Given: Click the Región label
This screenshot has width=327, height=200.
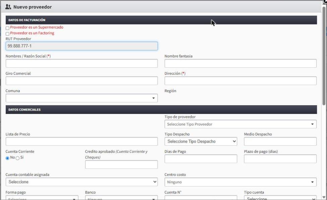Looking at the screenshot, I should [170, 91].
